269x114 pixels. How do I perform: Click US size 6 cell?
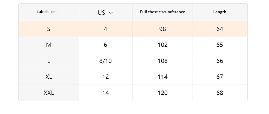(105, 45)
